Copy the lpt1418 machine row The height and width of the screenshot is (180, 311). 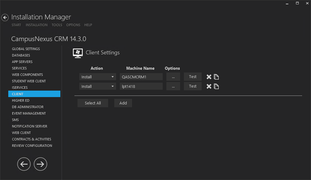(216, 86)
